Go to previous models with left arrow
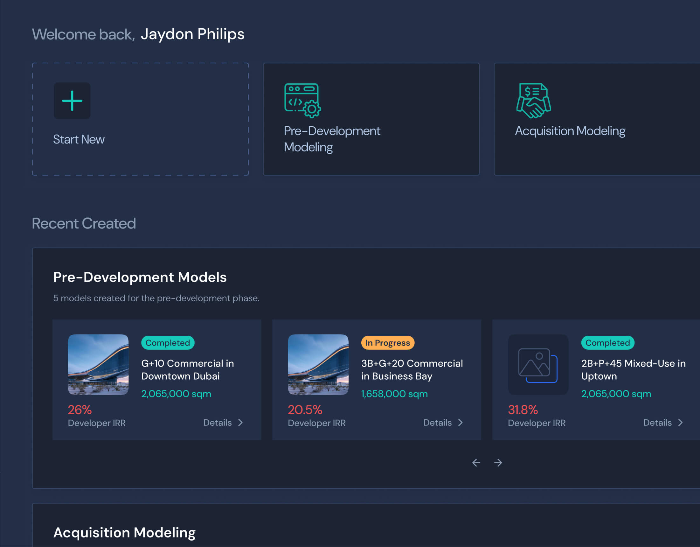The image size is (700, 547). pos(476,463)
